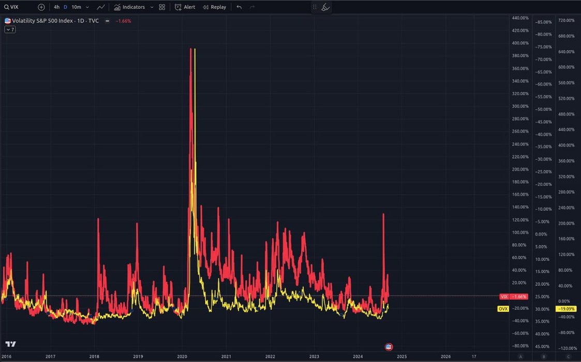Undo the last chart action
581x362 pixels.
point(239,7)
